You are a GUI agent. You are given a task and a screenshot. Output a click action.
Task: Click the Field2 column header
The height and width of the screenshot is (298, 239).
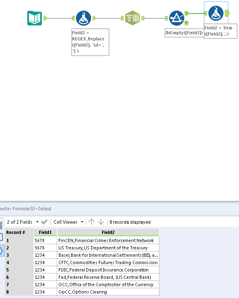(108, 232)
